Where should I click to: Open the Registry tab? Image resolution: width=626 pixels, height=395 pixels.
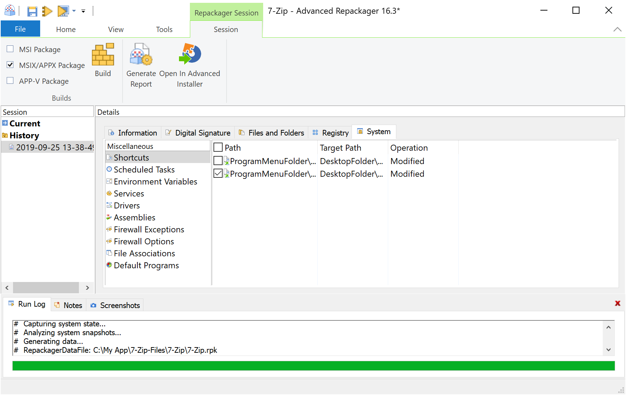tap(330, 133)
